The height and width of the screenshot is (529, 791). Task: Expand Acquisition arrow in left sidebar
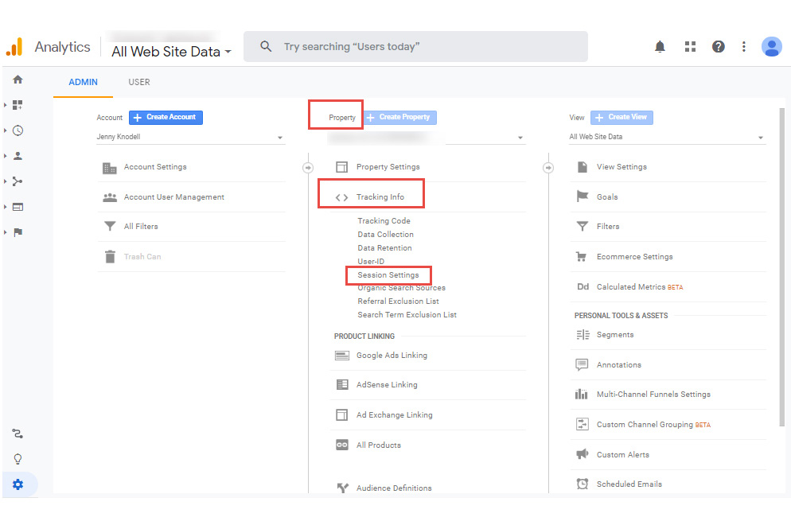click(5, 181)
